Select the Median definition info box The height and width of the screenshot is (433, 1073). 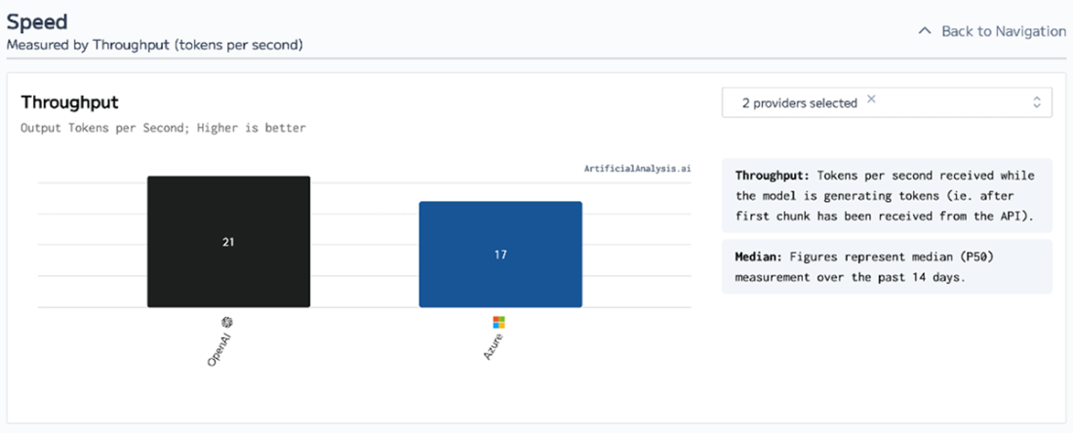click(x=887, y=266)
